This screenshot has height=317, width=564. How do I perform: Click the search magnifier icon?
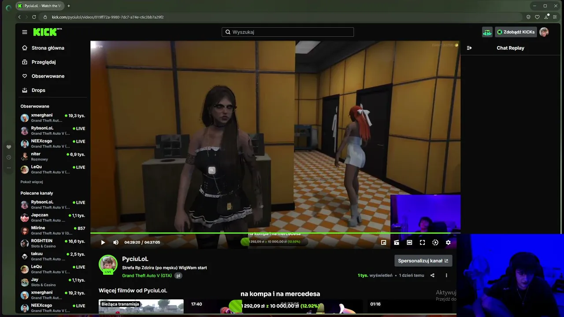[x=228, y=32]
